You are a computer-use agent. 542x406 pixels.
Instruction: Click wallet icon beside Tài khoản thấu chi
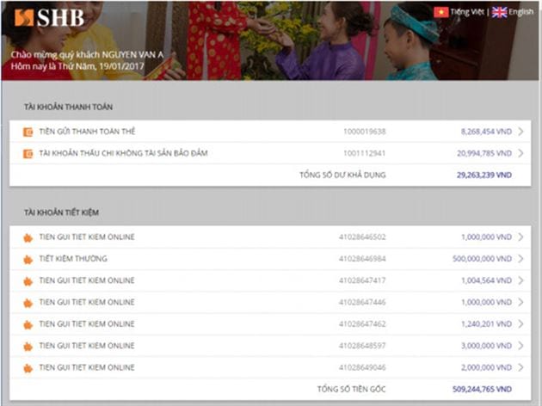(x=28, y=154)
